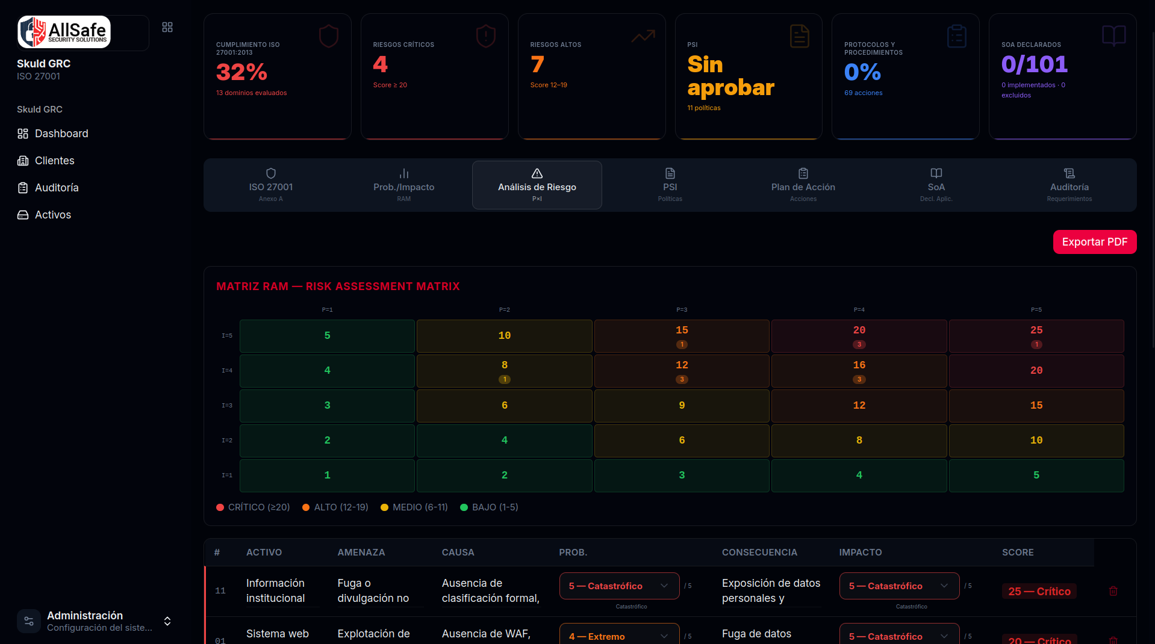Open the Auditoría Requerimientos tab
1155x644 pixels.
[1069, 185]
